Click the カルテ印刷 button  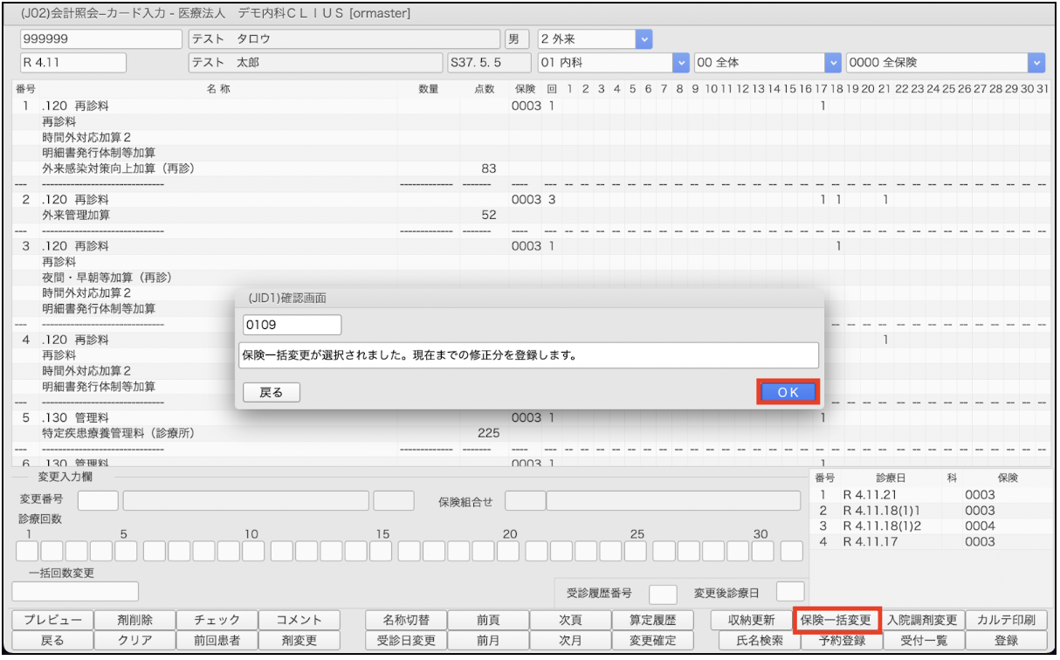click(x=1006, y=620)
